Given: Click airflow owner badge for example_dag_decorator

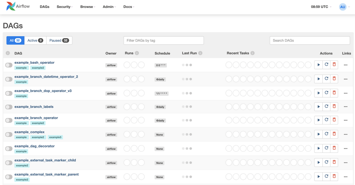Looking at the screenshot, I should click(111, 149).
